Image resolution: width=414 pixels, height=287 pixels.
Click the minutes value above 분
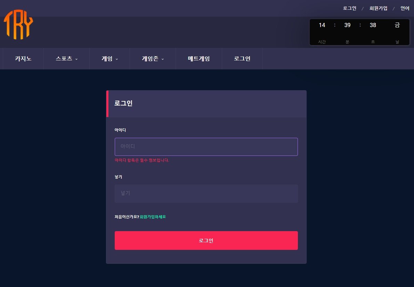(x=347, y=25)
